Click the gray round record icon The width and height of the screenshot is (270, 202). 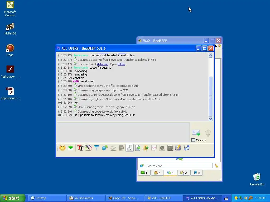(x=162, y=148)
